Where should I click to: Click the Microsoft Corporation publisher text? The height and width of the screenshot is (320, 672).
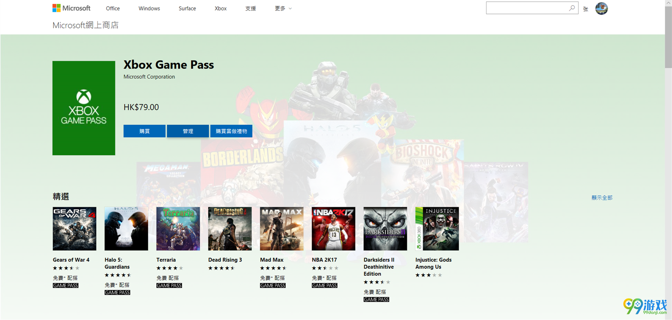pos(149,77)
